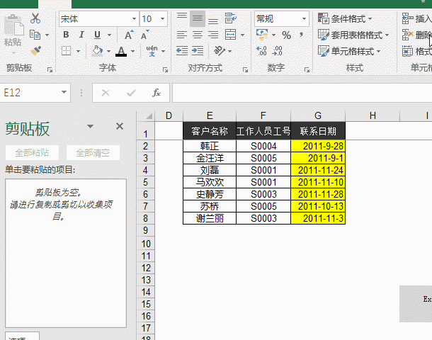The width and height of the screenshot is (432, 340).
Task: Toggle Italic formatting
Action: [81, 35]
